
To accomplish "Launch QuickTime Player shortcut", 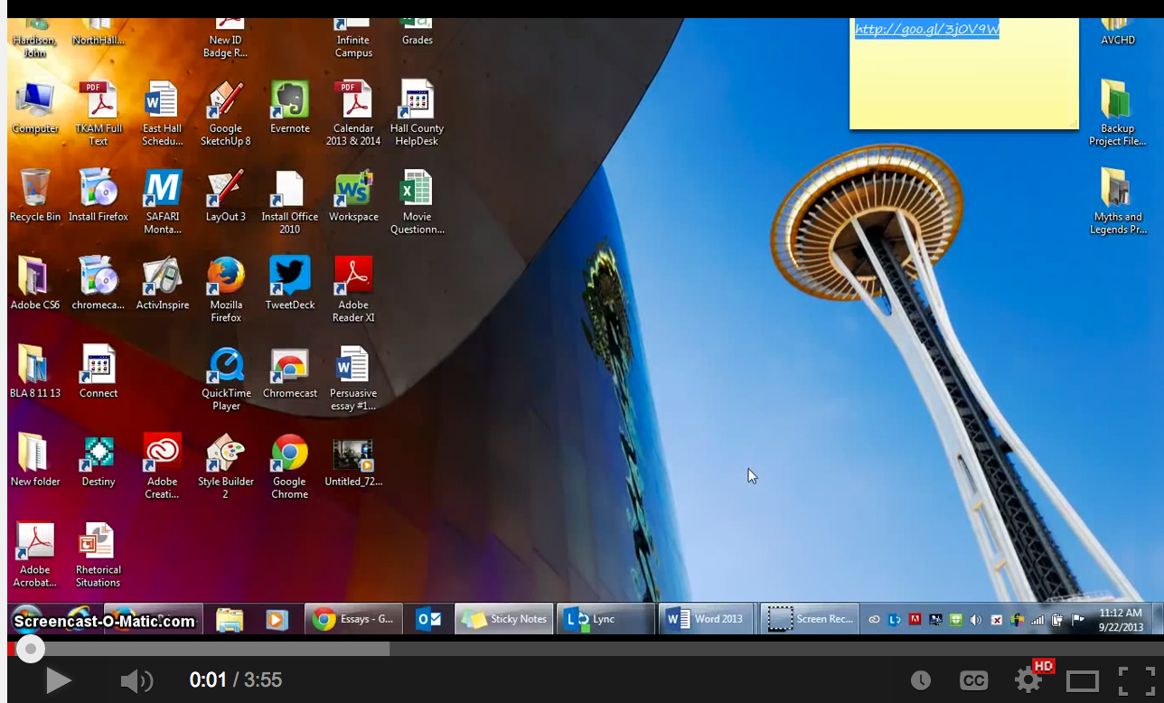I will [226, 378].
